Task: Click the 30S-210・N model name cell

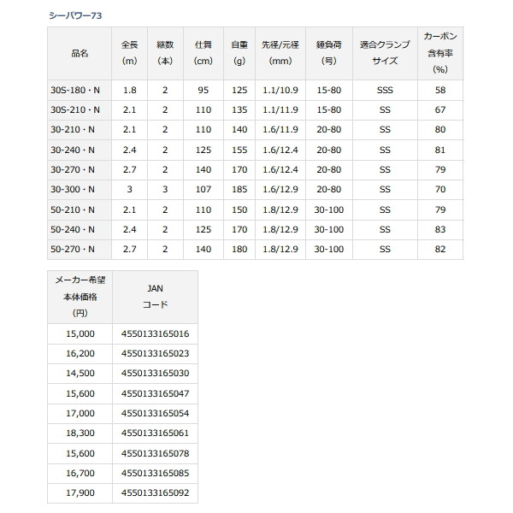Action: tap(80, 110)
